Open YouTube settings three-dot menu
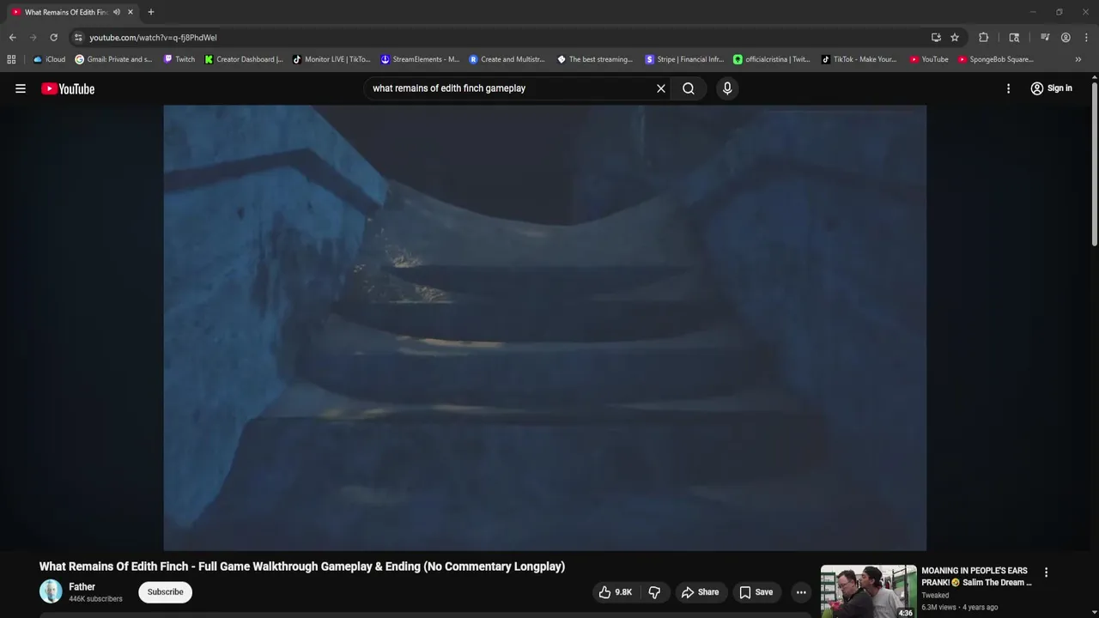Viewport: 1099px width, 618px height. (x=1008, y=88)
